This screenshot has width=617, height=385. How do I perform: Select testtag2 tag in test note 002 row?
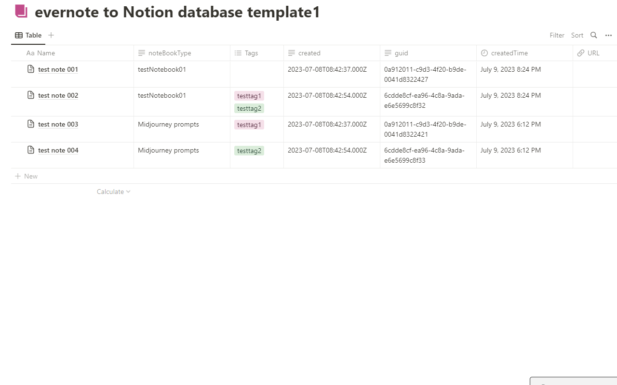coord(249,108)
